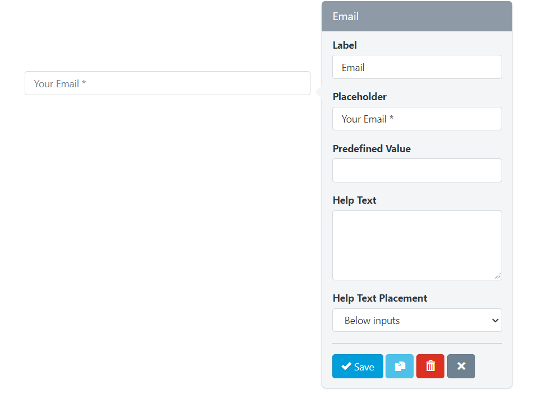
Task: Open the Help Text Placement dropdown
Action: coord(417,321)
